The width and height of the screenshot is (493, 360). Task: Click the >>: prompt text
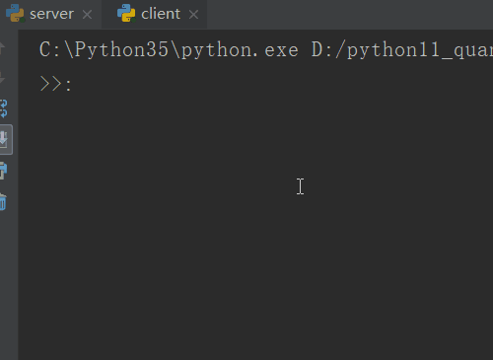[55, 84]
